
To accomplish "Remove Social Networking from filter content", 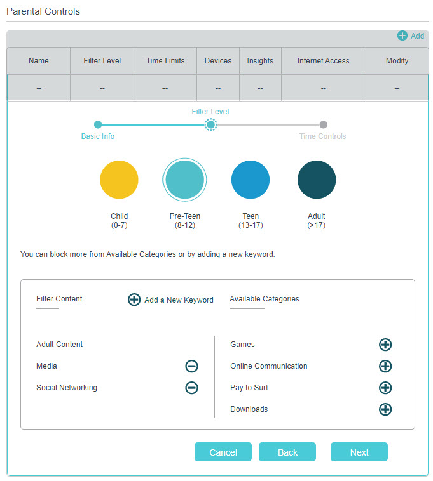I will [x=191, y=388].
